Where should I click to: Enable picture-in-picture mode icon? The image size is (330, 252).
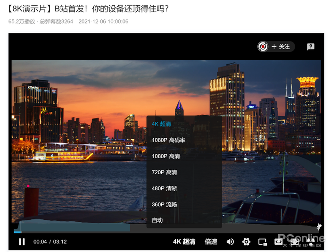(x=263, y=242)
